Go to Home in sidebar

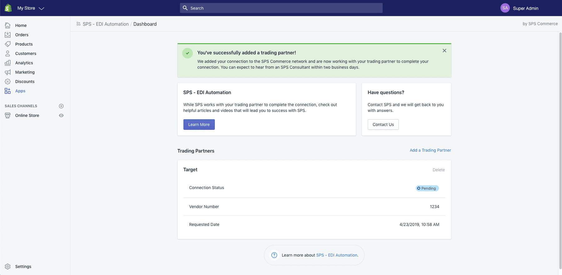(21, 26)
